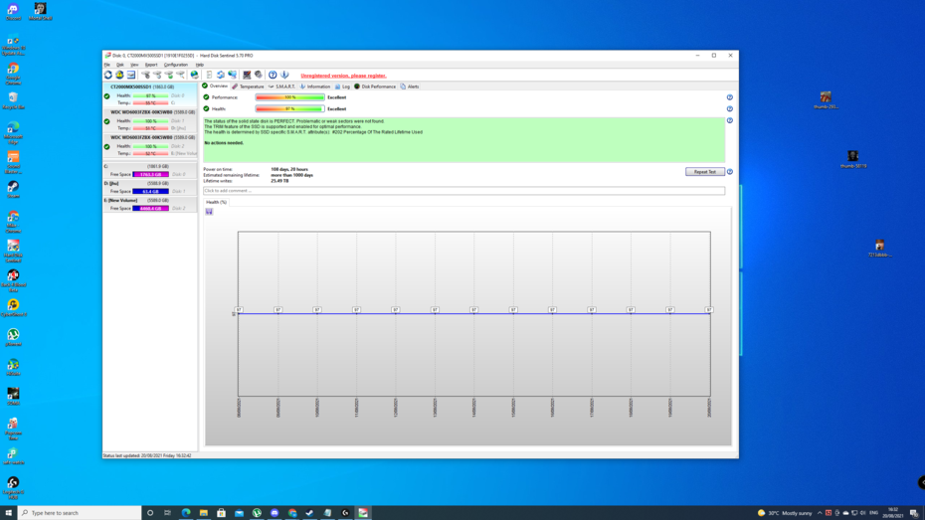This screenshot has width=925, height=520.
Task: Open the Help menu
Action: 200,65
